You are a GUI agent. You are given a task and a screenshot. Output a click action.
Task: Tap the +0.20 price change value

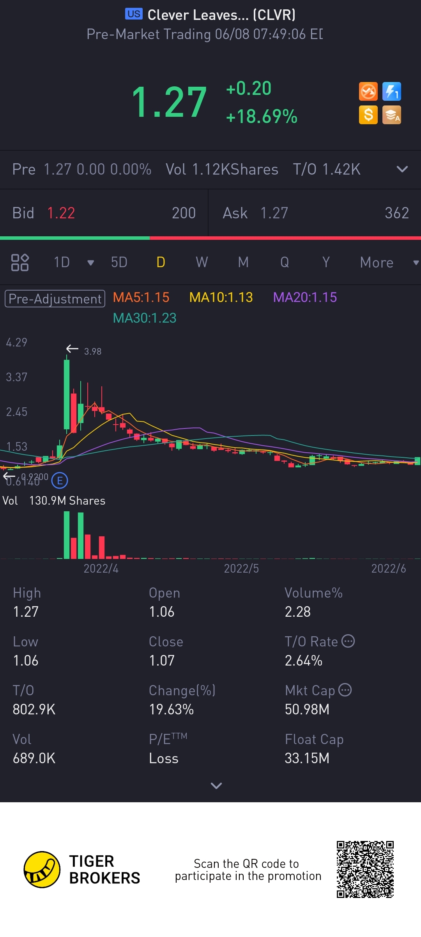click(x=249, y=88)
